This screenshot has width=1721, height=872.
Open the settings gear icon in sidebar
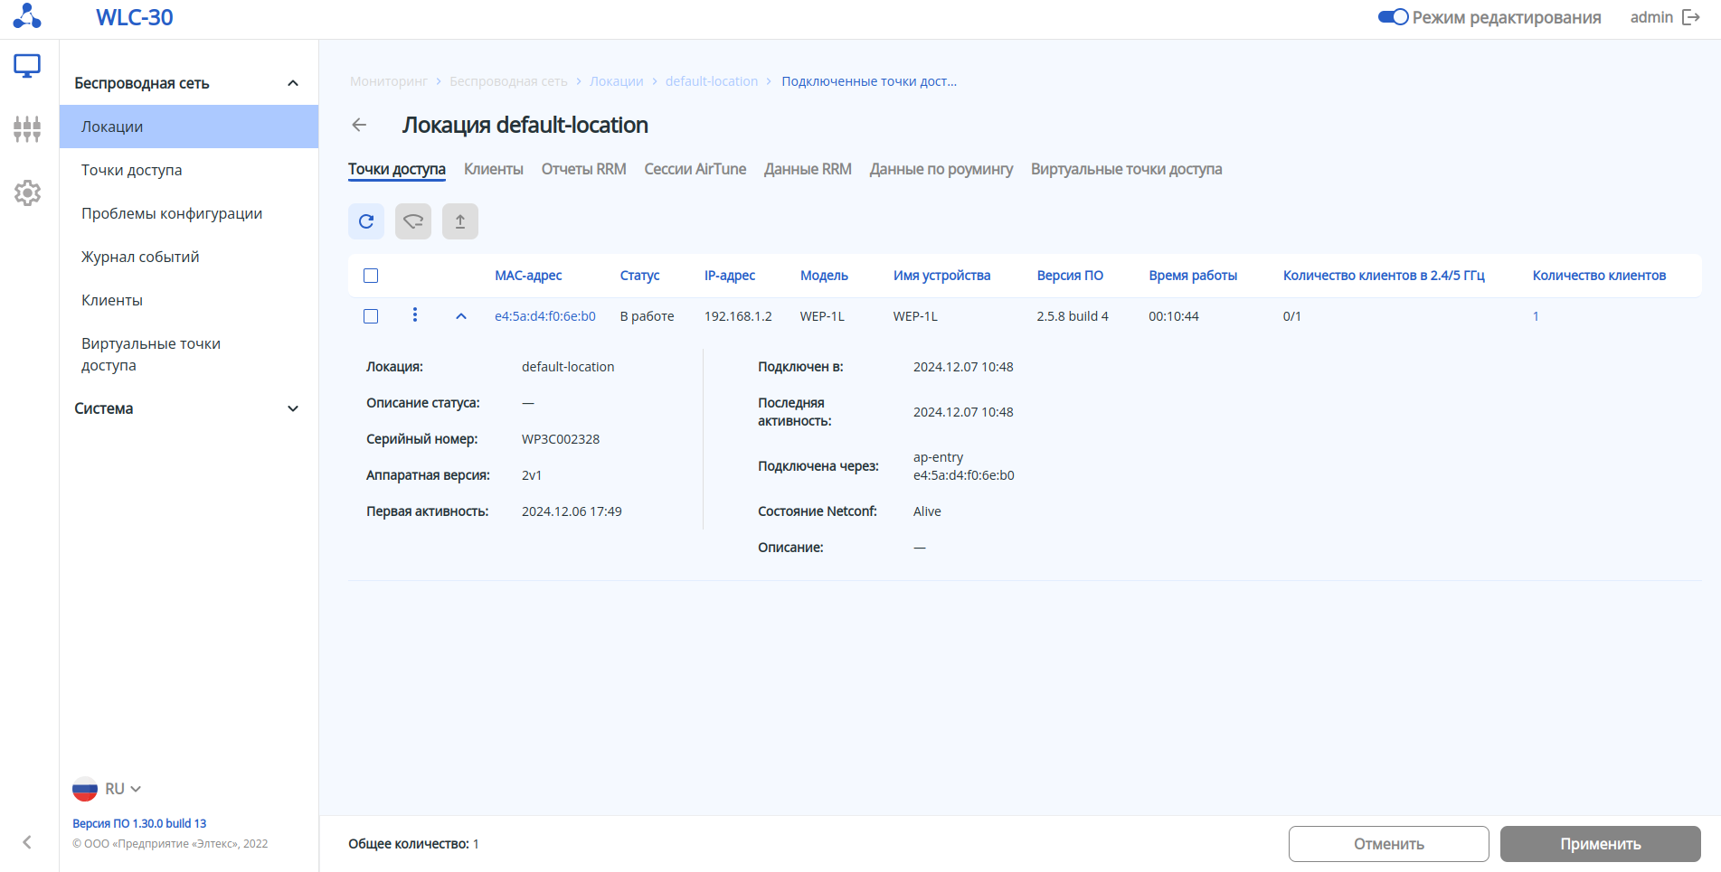click(x=27, y=192)
